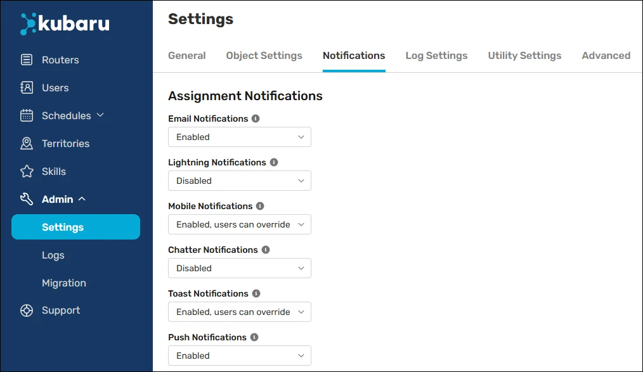Click the Lightning Notifications label
643x372 pixels.
[217, 162]
